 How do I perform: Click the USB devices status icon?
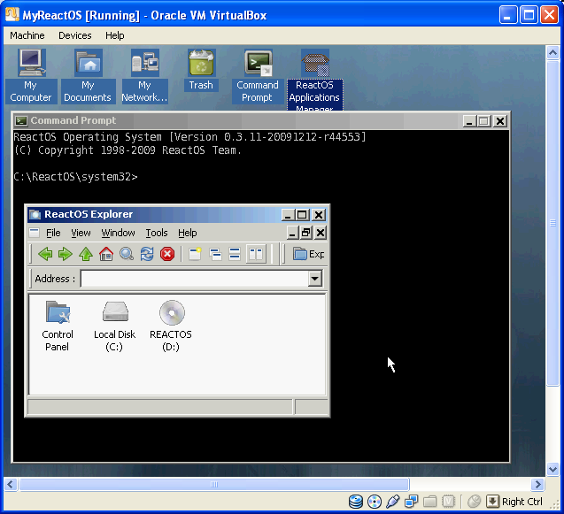click(393, 502)
